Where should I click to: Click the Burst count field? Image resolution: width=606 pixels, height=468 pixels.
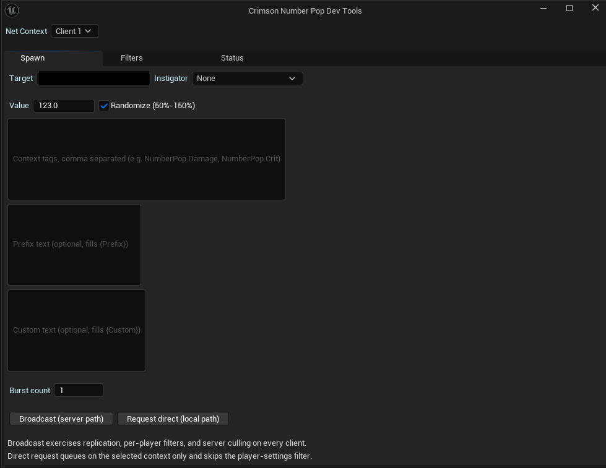pyautogui.click(x=79, y=390)
